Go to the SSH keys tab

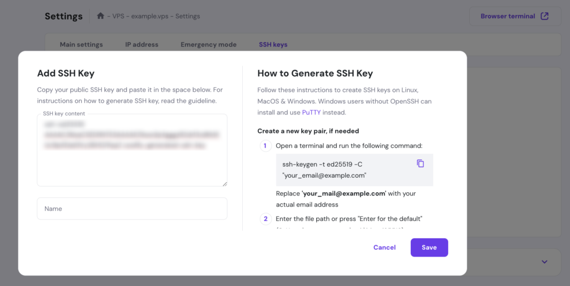pos(273,44)
